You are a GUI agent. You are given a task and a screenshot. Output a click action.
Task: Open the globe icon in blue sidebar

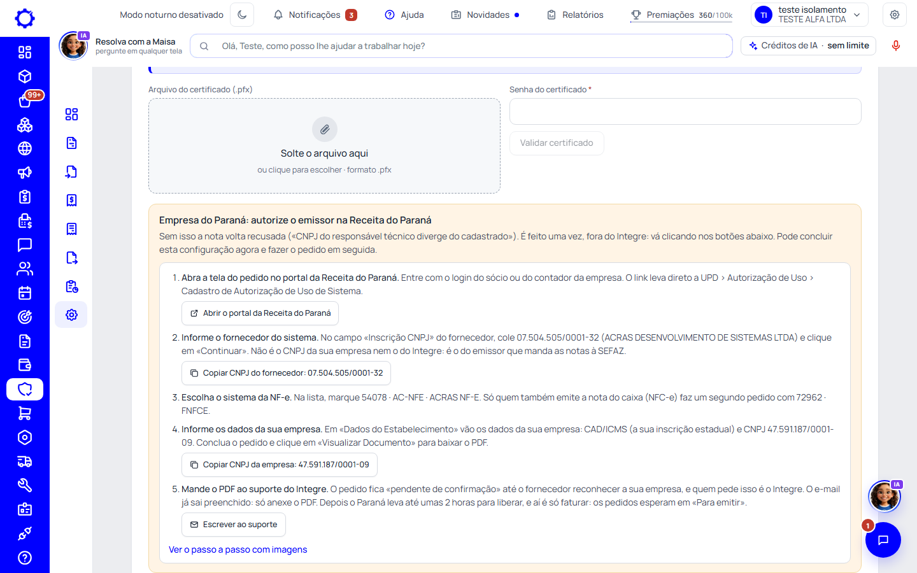coord(25,148)
